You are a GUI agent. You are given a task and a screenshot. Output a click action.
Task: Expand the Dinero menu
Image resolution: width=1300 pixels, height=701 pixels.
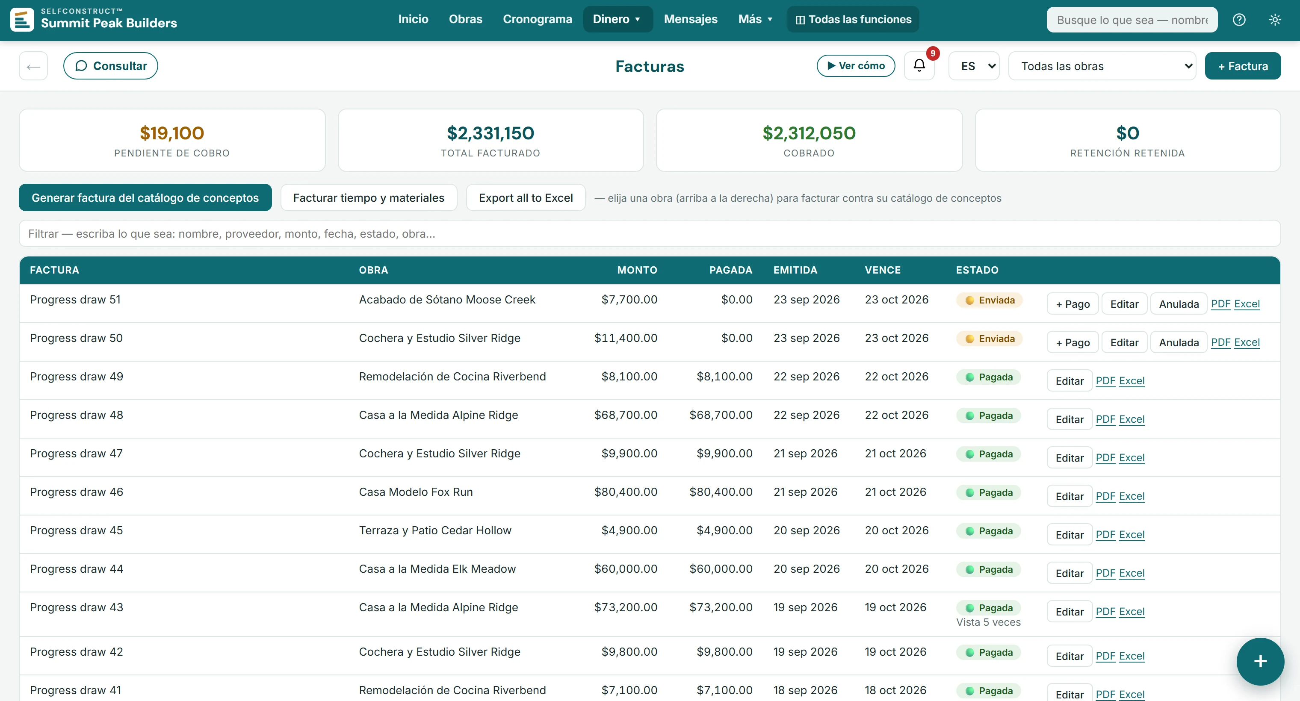click(617, 19)
